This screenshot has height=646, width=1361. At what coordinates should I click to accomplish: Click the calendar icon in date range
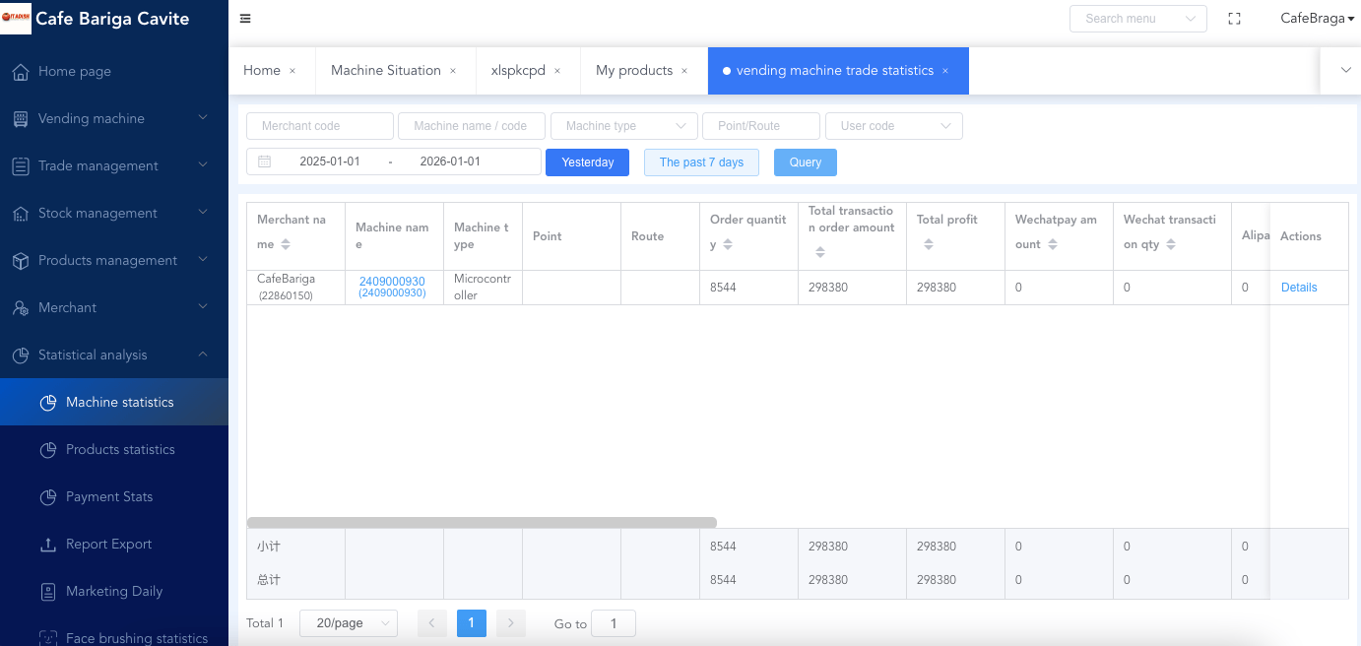click(265, 161)
